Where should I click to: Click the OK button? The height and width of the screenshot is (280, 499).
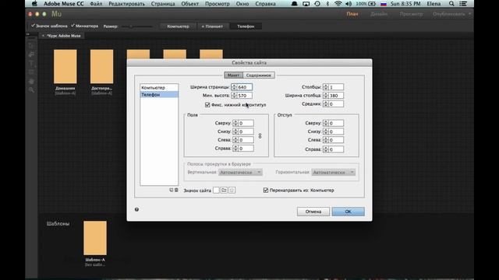point(349,212)
